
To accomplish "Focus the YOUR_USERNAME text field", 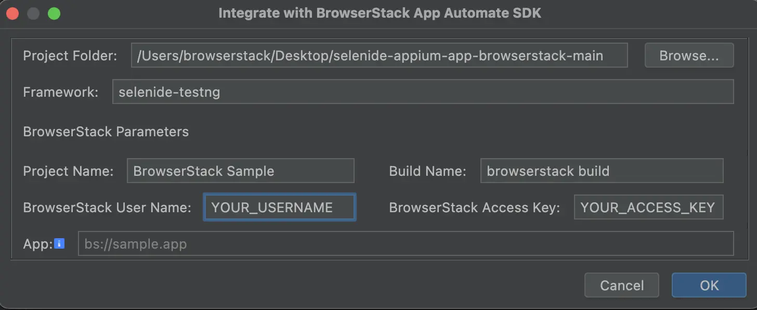I will point(280,208).
